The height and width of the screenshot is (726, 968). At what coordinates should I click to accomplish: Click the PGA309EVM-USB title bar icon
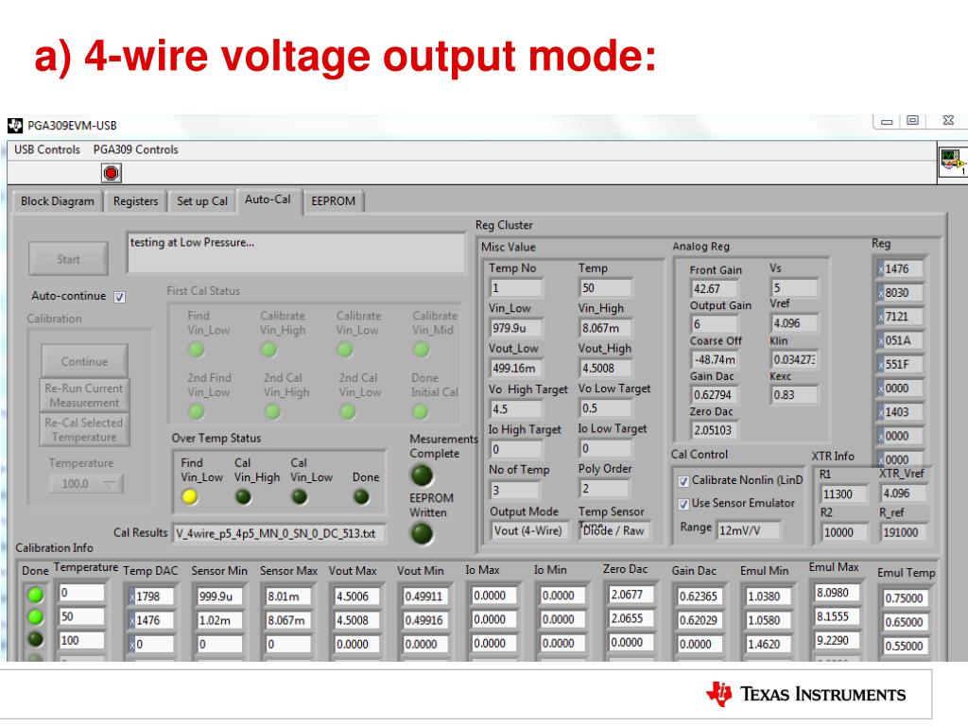(x=15, y=126)
